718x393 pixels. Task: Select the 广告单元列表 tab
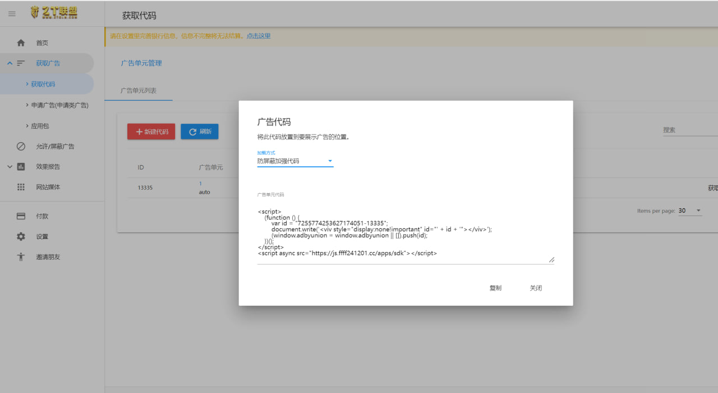tap(139, 91)
